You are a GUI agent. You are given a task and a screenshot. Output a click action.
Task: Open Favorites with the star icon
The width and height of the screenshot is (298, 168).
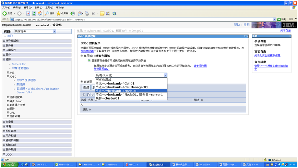click(58, 13)
